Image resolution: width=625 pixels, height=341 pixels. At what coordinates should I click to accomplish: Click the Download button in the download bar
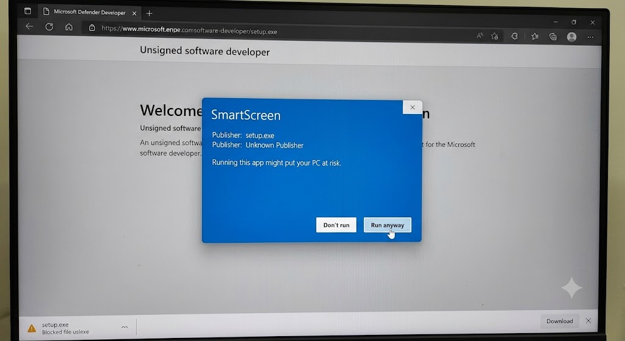(560, 321)
